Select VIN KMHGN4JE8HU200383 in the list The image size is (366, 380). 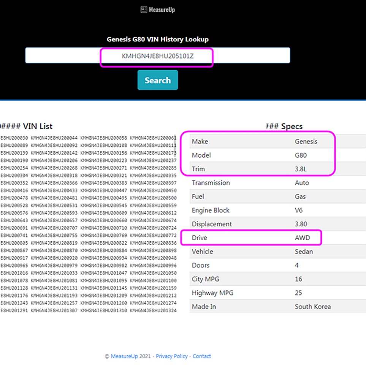click(104, 183)
